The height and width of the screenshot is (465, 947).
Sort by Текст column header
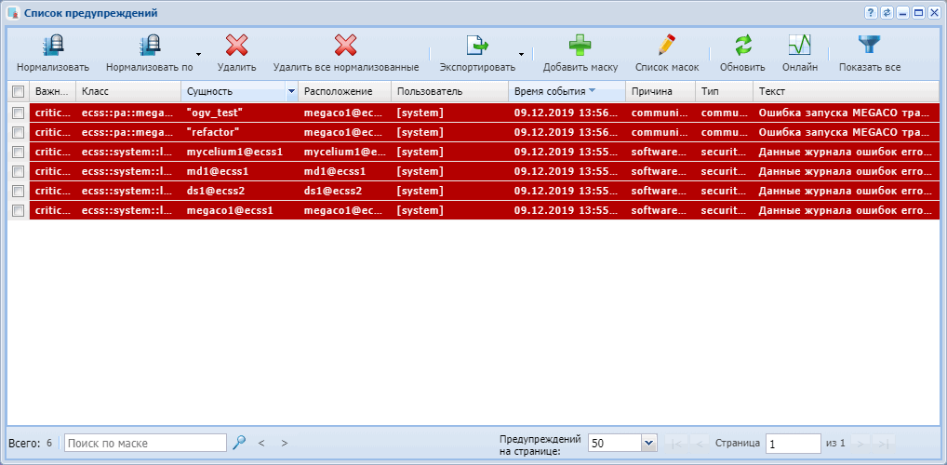pyautogui.click(x=847, y=92)
